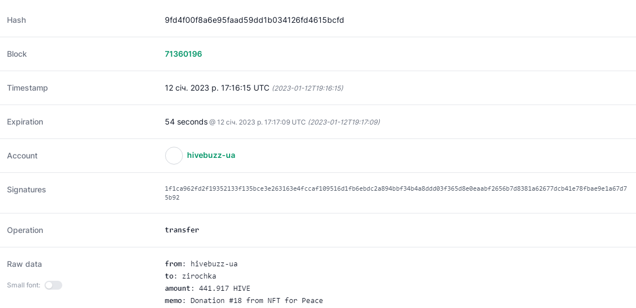Viewport: 636px width, 308px height.
Task: Click the hivebuzz-ua avatar circle
Action: pos(173,156)
